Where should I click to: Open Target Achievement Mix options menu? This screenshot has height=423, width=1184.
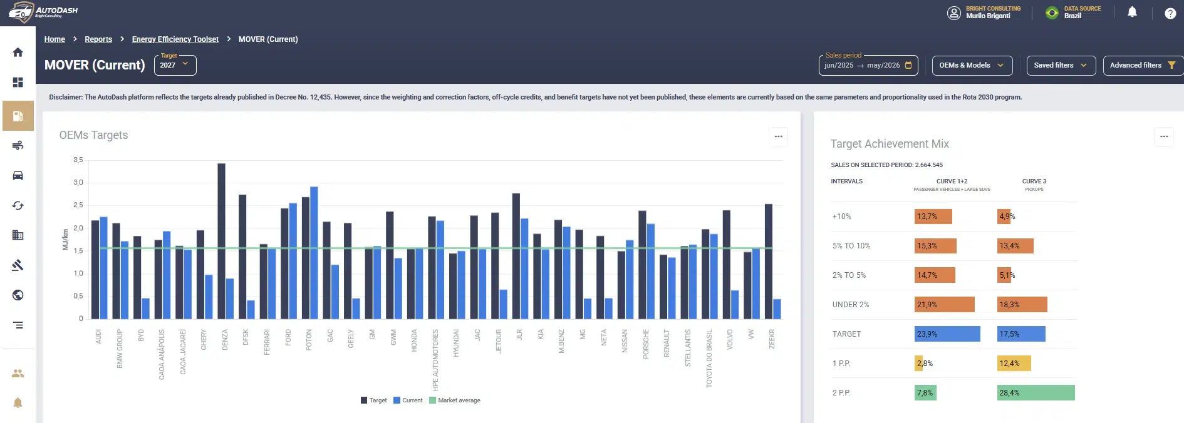pyautogui.click(x=1164, y=136)
